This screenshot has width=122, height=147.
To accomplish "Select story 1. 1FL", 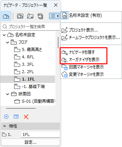I will click(28, 79).
